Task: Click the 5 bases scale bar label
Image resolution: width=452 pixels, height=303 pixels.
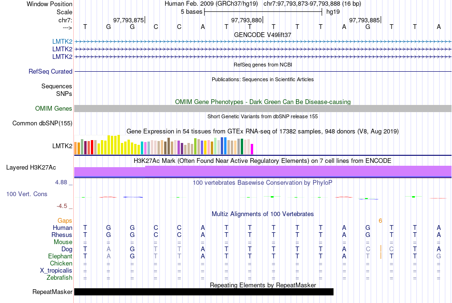Action: [191, 12]
